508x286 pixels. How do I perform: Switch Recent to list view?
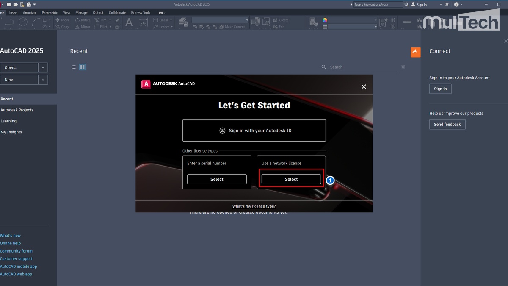click(x=74, y=67)
